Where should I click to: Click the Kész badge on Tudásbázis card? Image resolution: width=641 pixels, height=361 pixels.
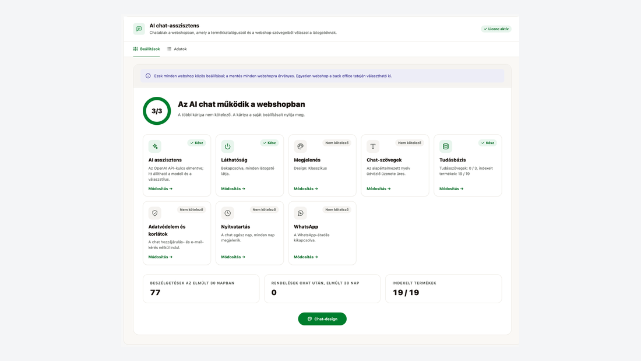(x=488, y=143)
